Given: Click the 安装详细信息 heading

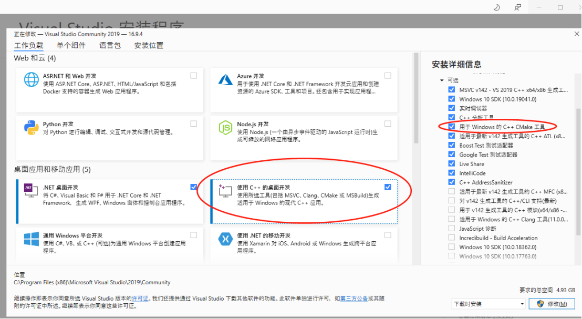Looking at the screenshot, I should pyautogui.click(x=456, y=64).
